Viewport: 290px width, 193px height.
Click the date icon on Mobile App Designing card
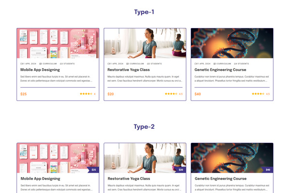21,64
